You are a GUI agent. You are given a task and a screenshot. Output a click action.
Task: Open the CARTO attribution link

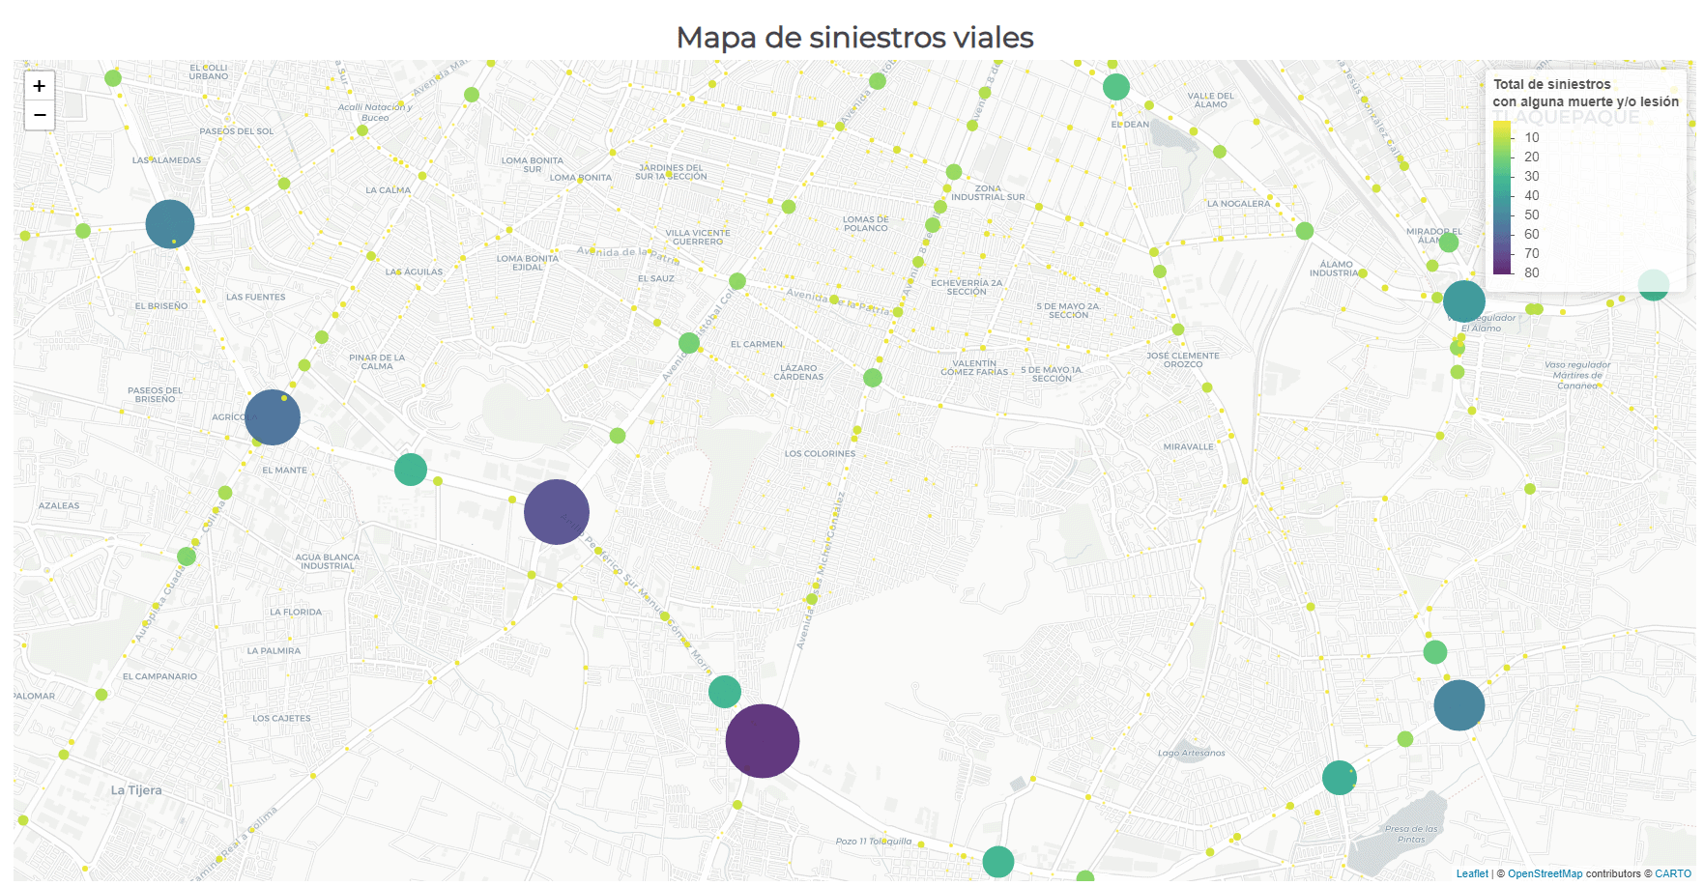(1673, 873)
